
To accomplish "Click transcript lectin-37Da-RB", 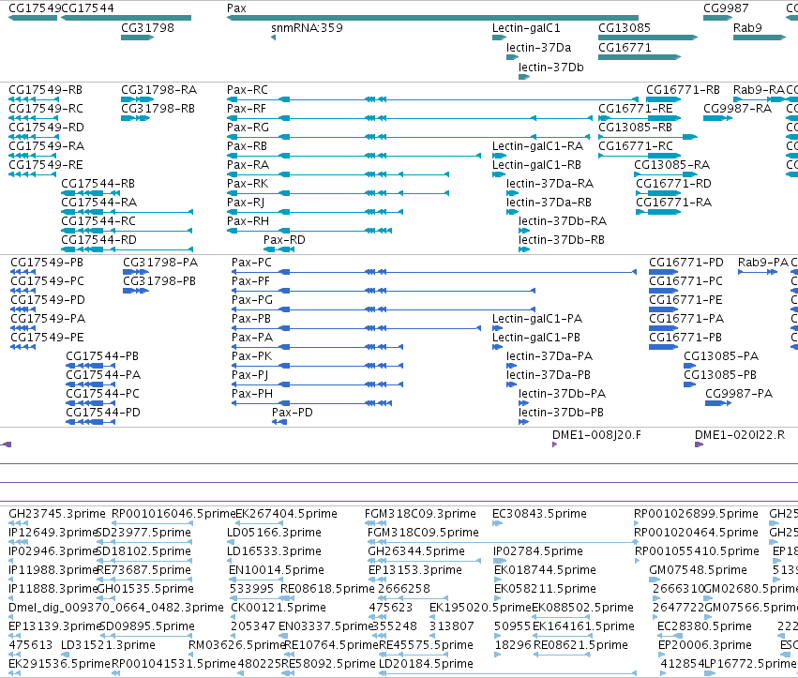I will (x=549, y=203).
